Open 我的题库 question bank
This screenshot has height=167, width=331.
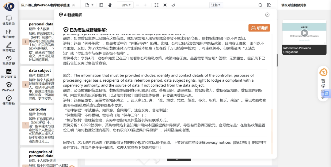pyautogui.click(x=9, y=34)
